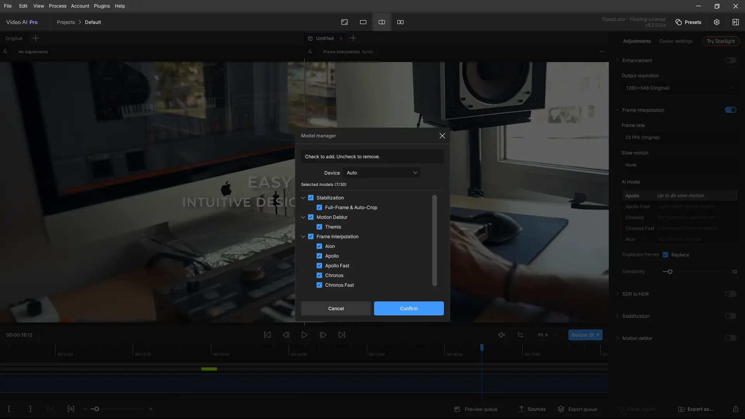This screenshot has height=419, width=745.
Task: Uncheck the Apollo Fast model checkbox
Action: 319,266
